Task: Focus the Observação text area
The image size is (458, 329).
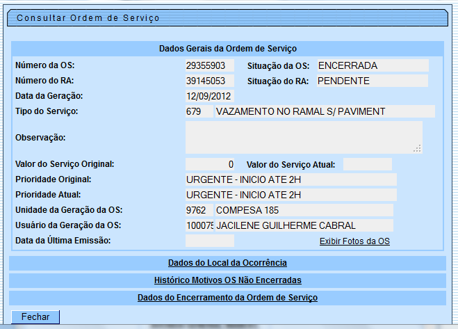Action: click(x=303, y=137)
